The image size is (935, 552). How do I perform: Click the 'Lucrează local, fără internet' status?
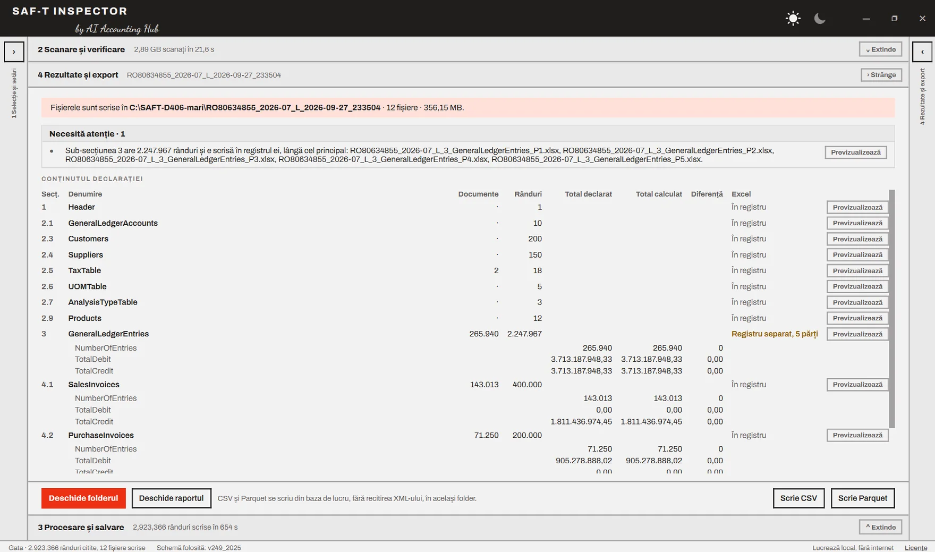(853, 548)
